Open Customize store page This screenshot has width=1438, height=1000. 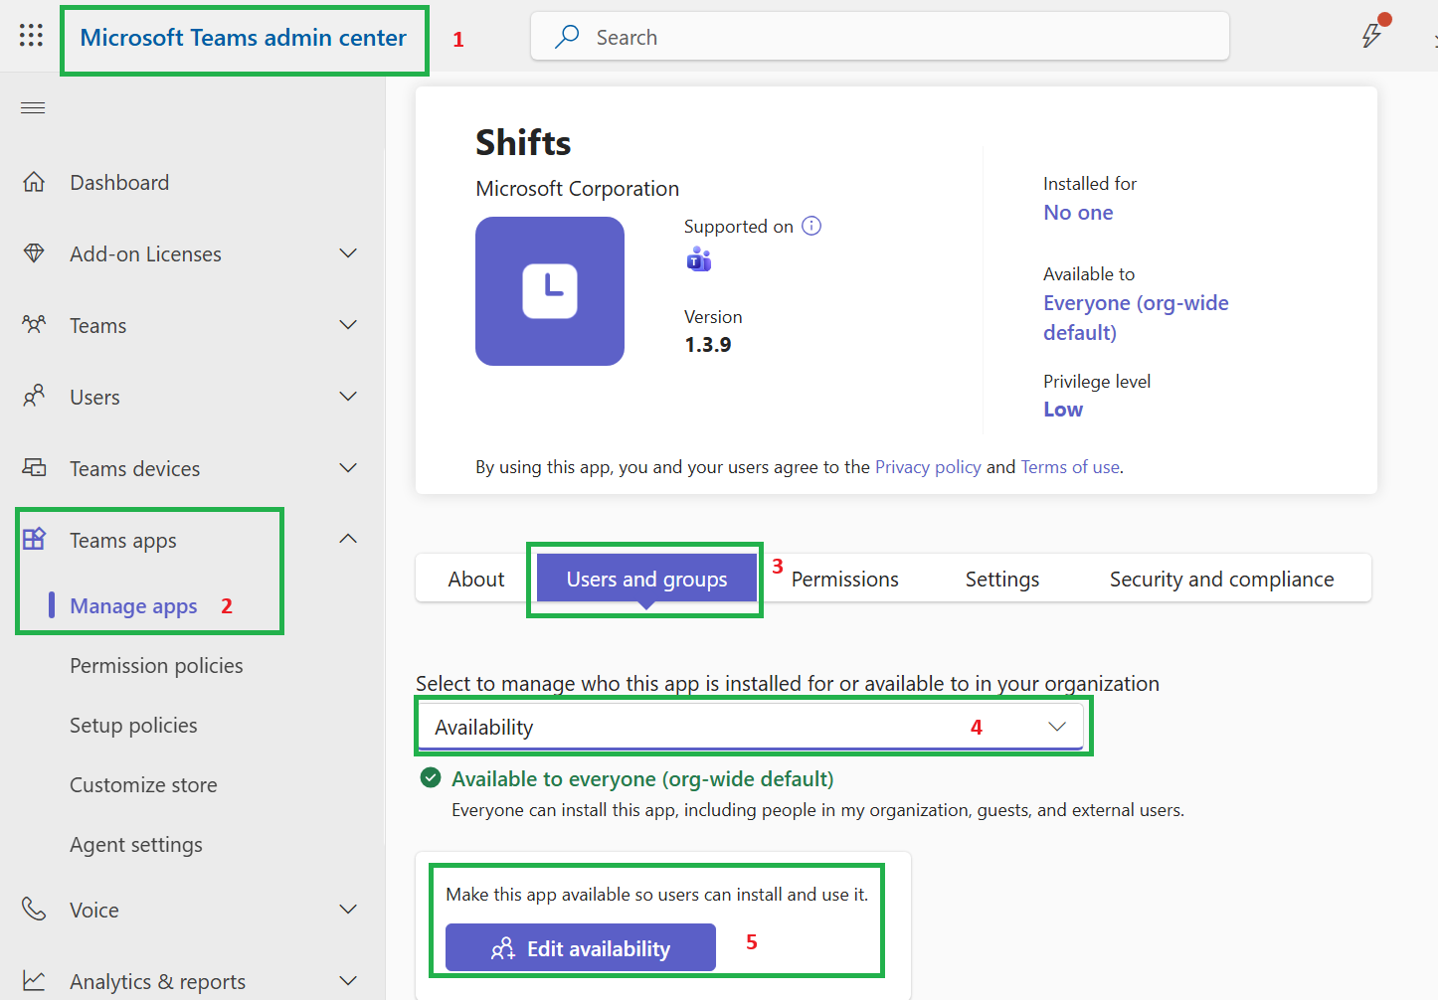(143, 784)
